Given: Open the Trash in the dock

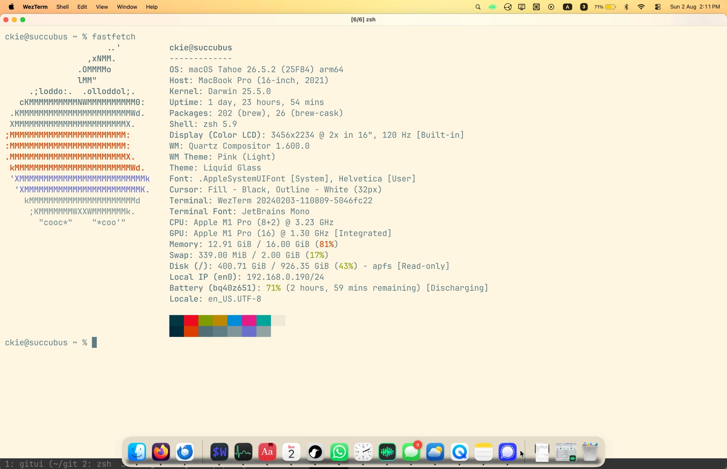Looking at the screenshot, I should coord(590,452).
